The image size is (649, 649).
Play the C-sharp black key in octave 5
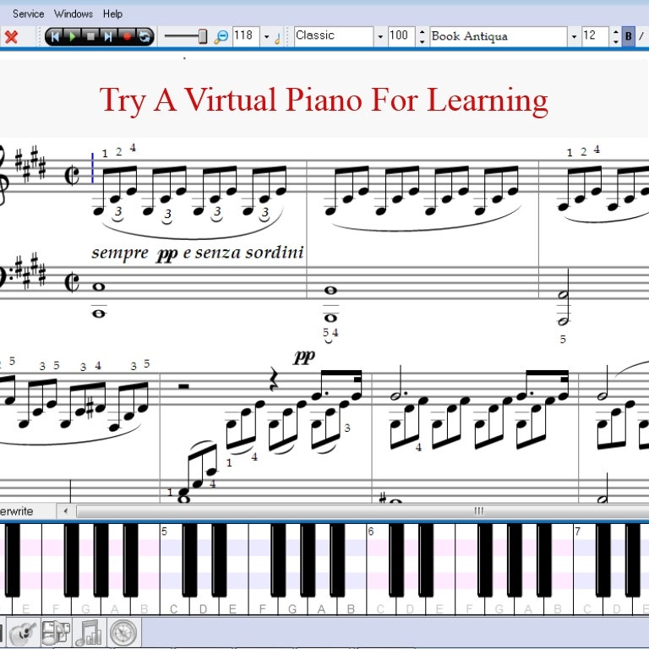coord(189,559)
